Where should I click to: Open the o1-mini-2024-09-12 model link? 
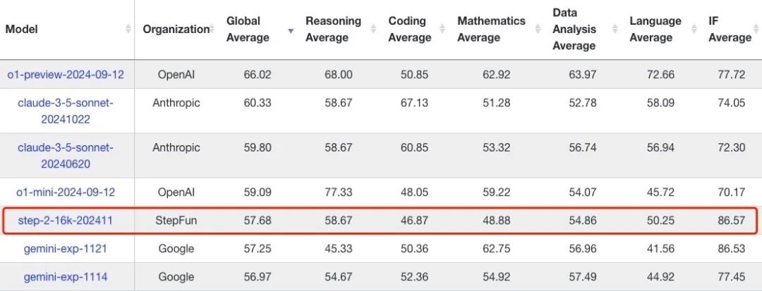[66, 192]
